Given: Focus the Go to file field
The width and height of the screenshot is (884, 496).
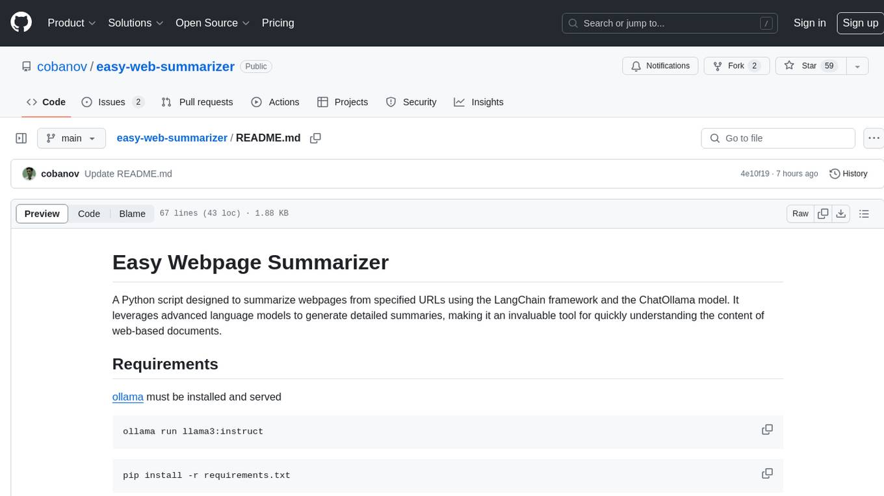Looking at the screenshot, I should tap(778, 138).
